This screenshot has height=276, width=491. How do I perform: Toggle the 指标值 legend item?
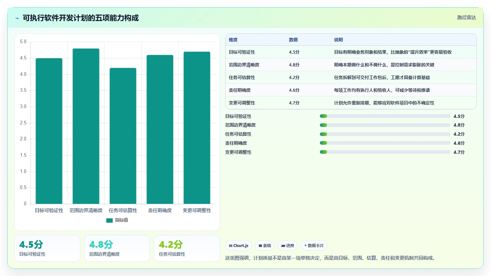(x=117, y=220)
